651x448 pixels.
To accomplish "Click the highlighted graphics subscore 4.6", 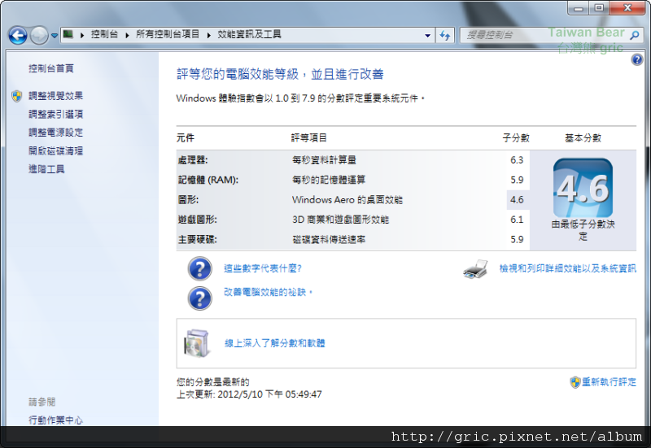I will pos(517,200).
